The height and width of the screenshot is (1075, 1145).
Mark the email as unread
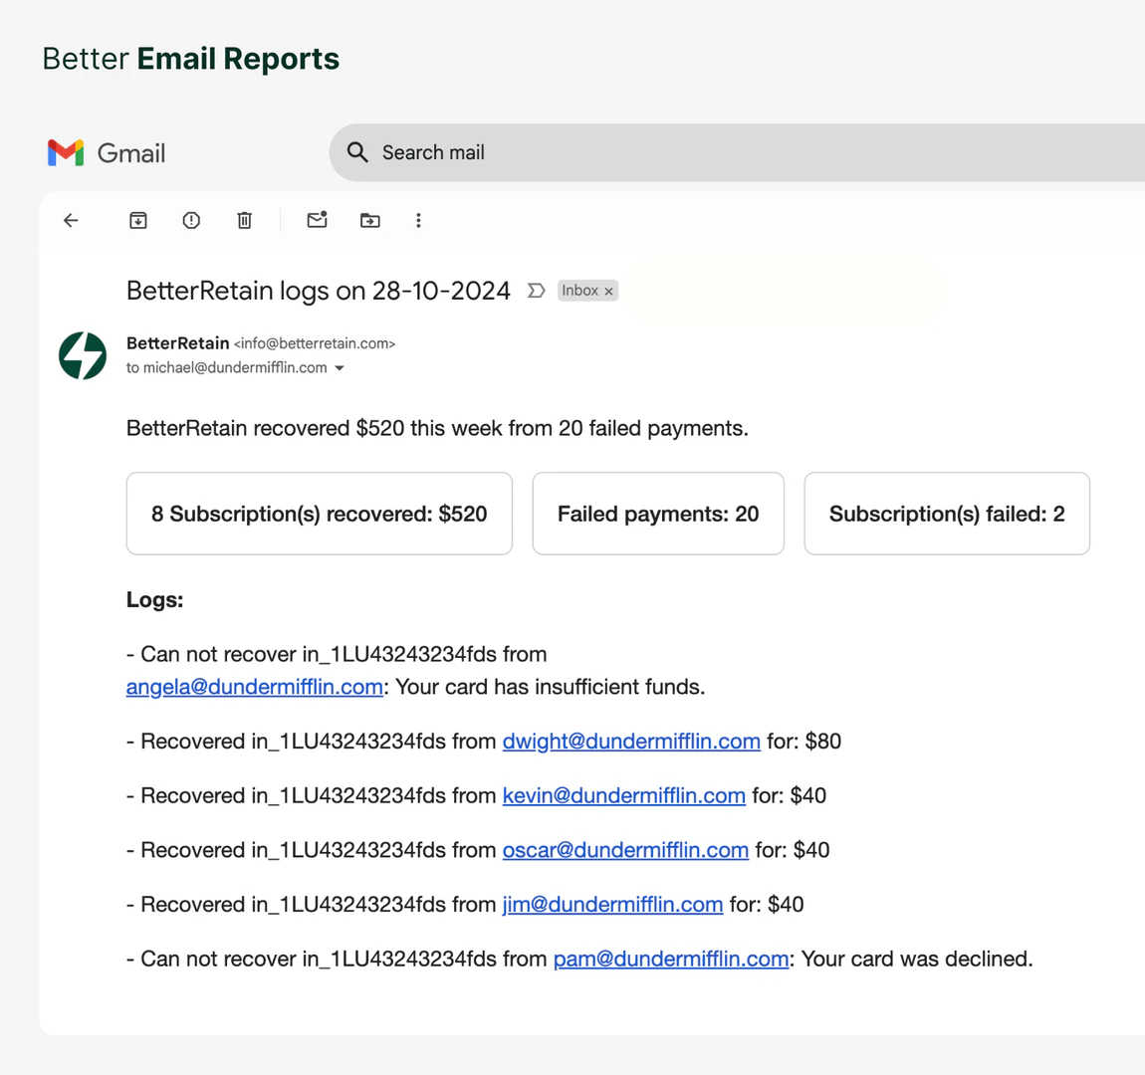tap(317, 220)
